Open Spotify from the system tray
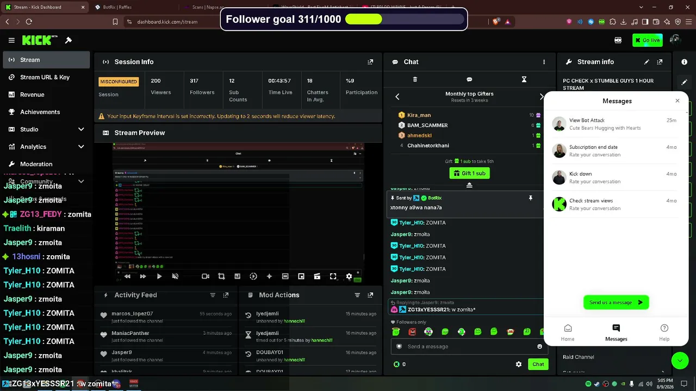The width and height of the screenshot is (696, 391). [588, 384]
